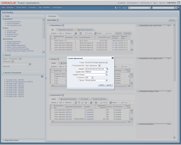
Task: Click the Supplier input field
Action: 95,69
